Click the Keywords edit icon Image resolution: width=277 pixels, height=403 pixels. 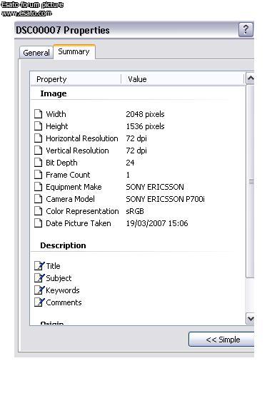(x=39, y=290)
